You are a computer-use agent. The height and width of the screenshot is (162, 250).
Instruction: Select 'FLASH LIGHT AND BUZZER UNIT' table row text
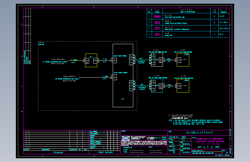click(174, 17)
